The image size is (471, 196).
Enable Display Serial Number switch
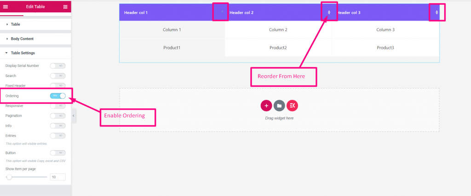[57, 66]
